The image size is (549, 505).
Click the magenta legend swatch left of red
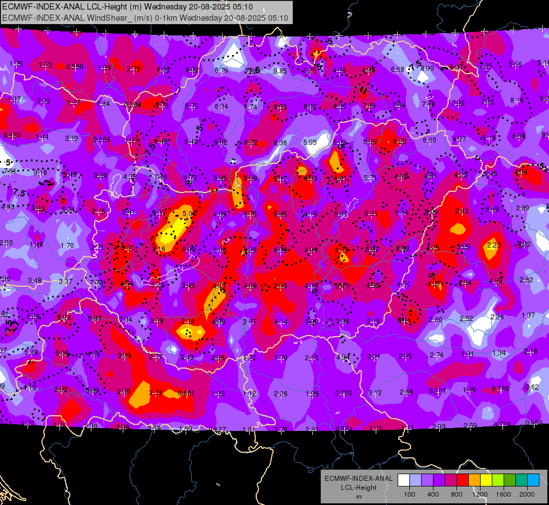(x=451, y=480)
